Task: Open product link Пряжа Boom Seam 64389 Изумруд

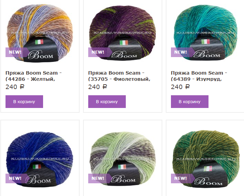Action: click(x=199, y=76)
